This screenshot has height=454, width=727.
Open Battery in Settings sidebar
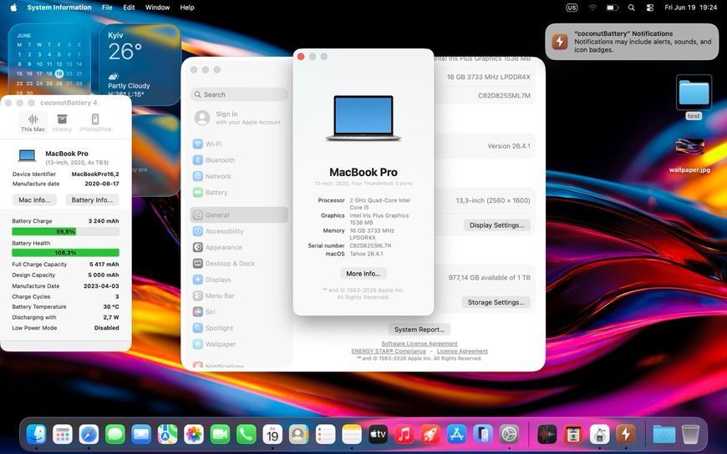[239, 192]
